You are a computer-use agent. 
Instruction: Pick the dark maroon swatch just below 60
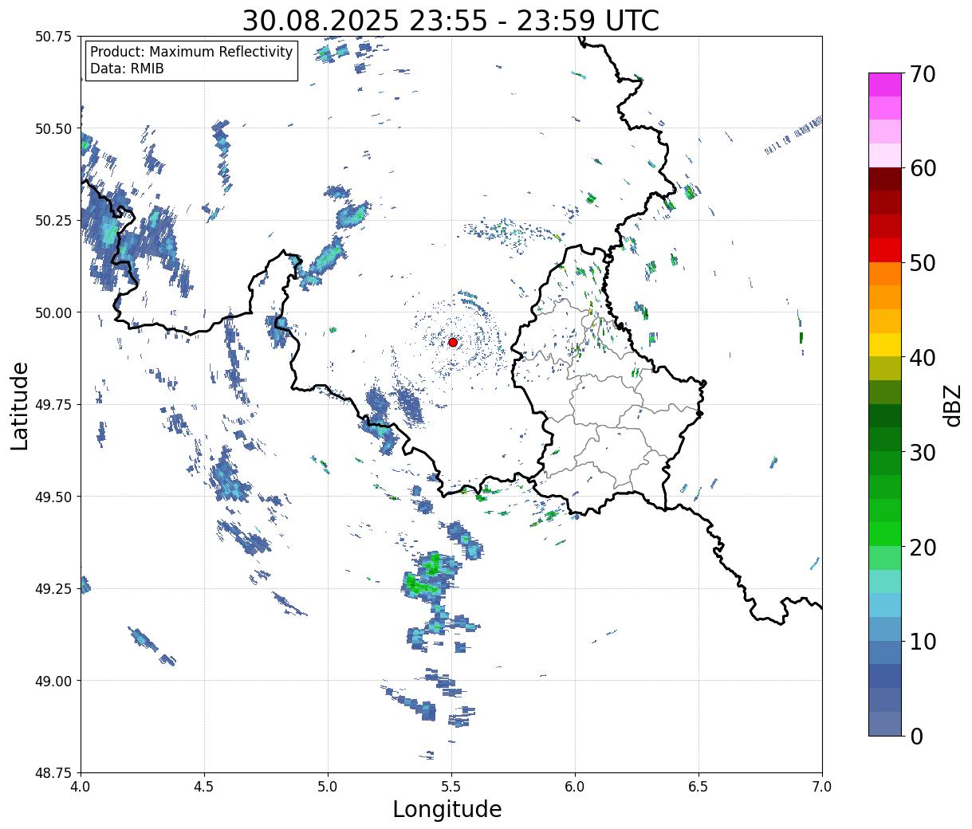tap(885, 179)
